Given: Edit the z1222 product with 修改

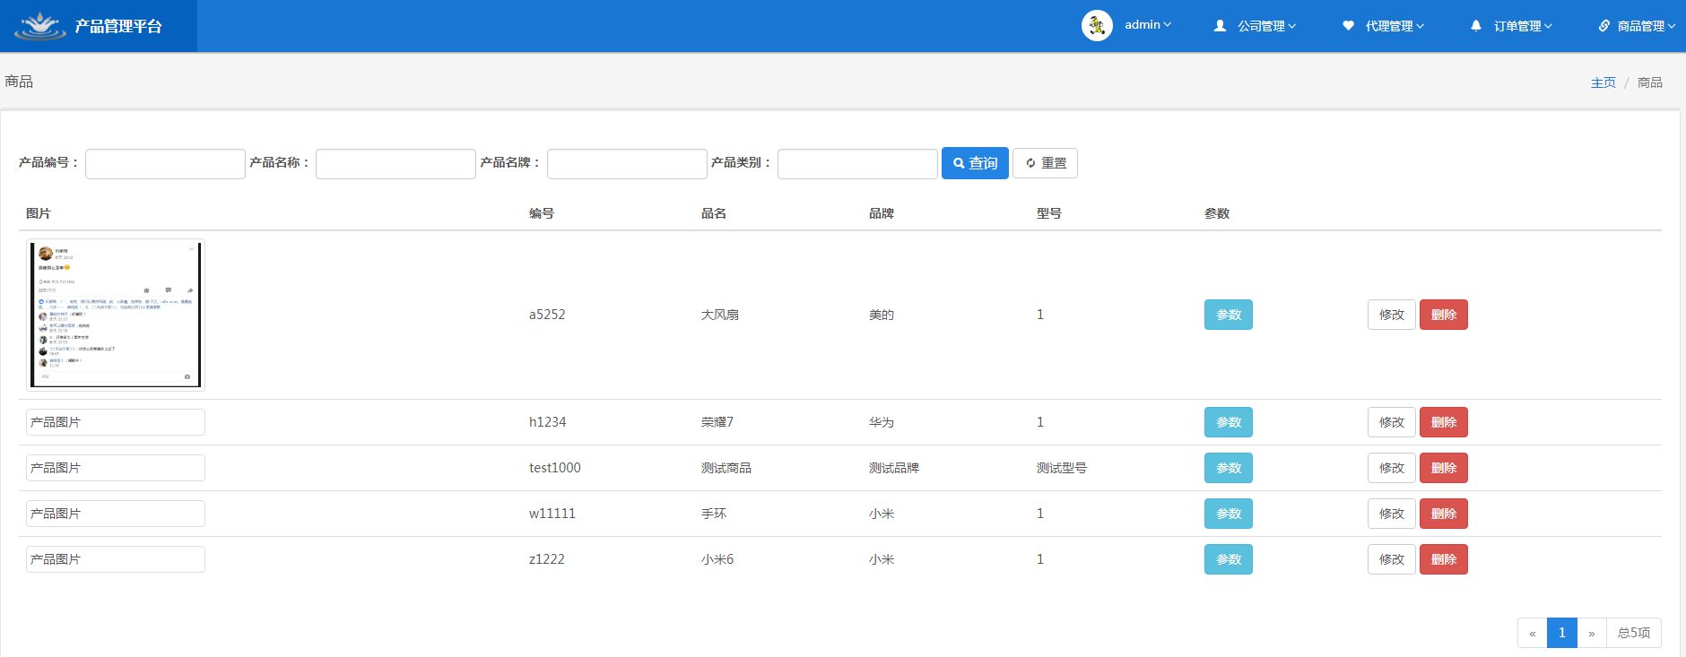Looking at the screenshot, I should point(1391,559).
